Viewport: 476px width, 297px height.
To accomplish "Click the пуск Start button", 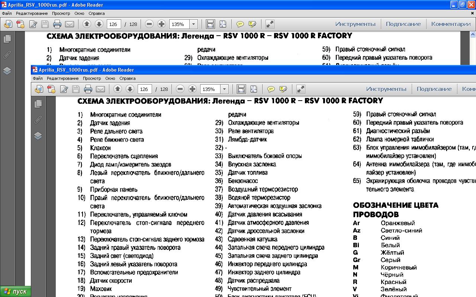I will click(16, 292).
